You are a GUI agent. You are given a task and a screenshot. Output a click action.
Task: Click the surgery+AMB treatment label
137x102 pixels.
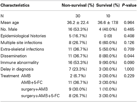tap(34, 89)
